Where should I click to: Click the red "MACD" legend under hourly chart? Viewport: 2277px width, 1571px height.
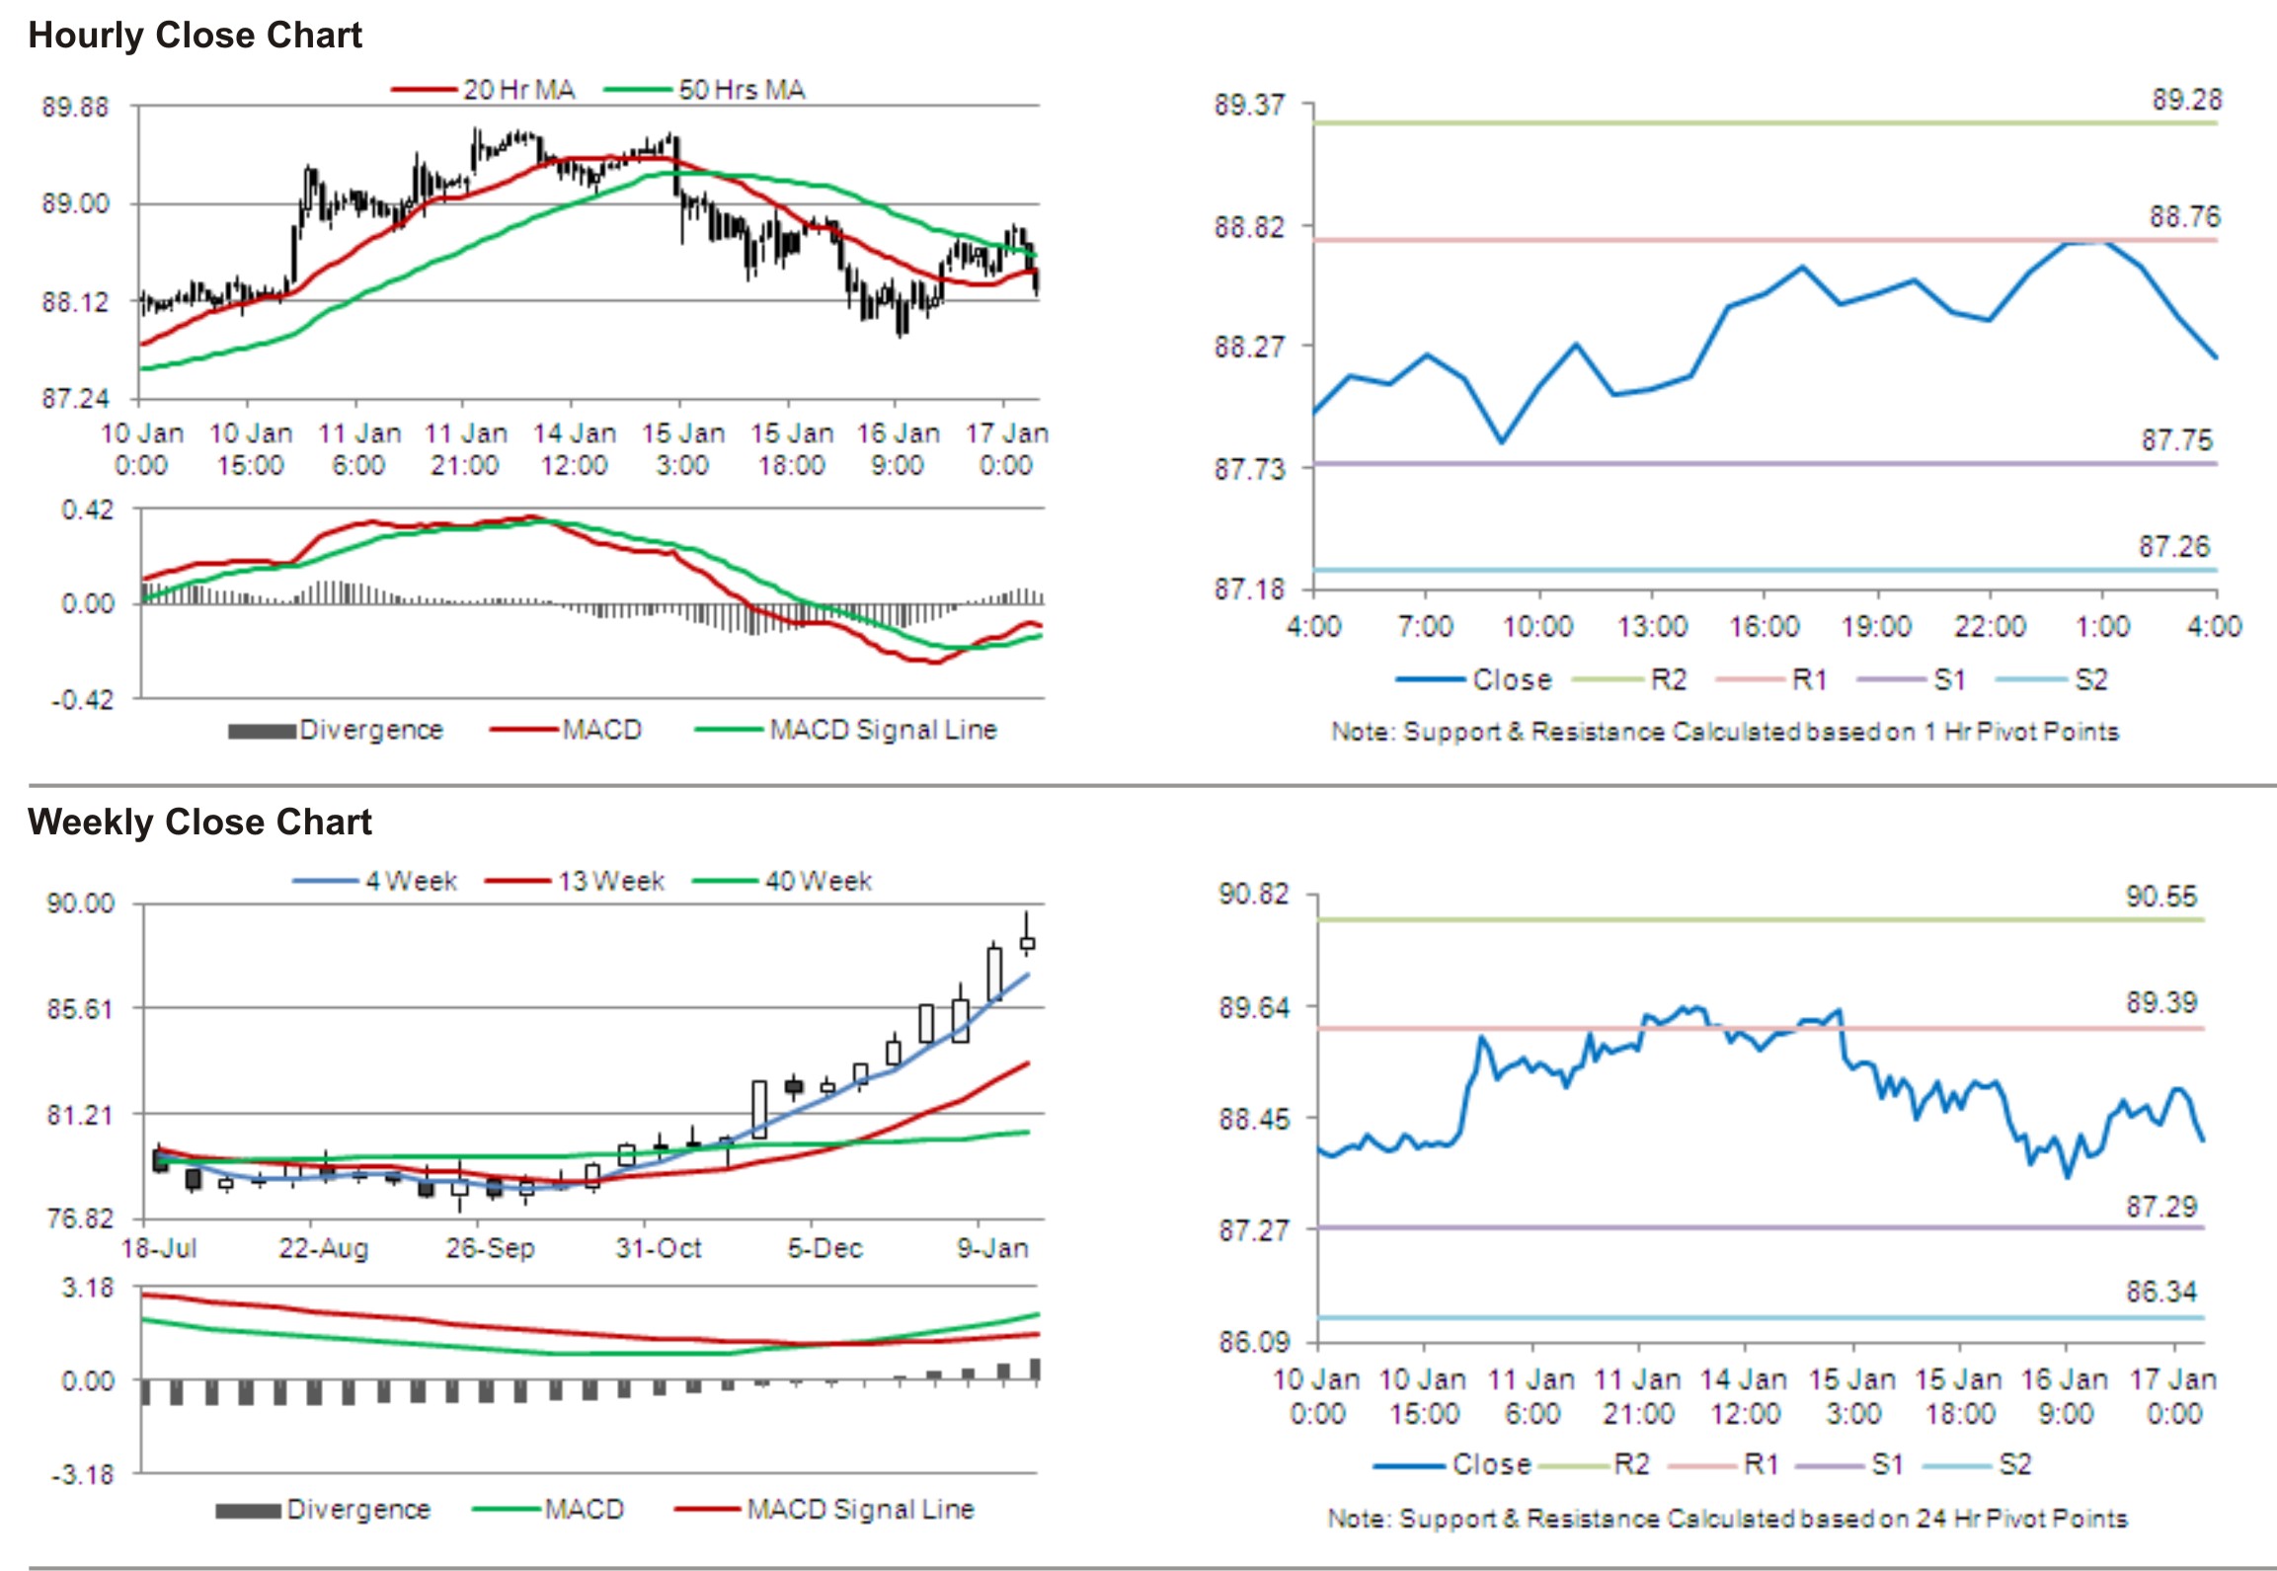click(566, 730)
